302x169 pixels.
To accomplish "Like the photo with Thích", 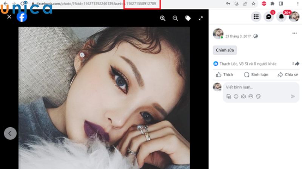I will pyautogui.click(x=224, y=74).
